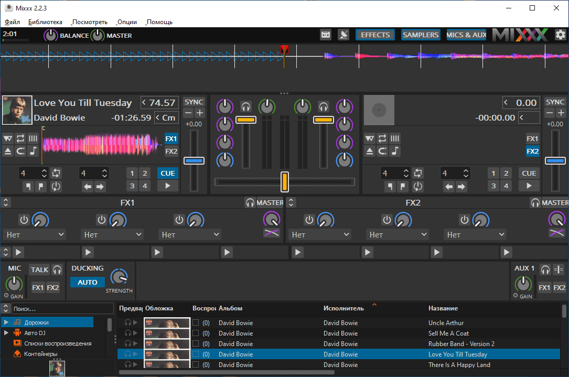The image size is (569, 377).
Task: Toggle AUX 1 headphone icon
Action: point(545,269)
